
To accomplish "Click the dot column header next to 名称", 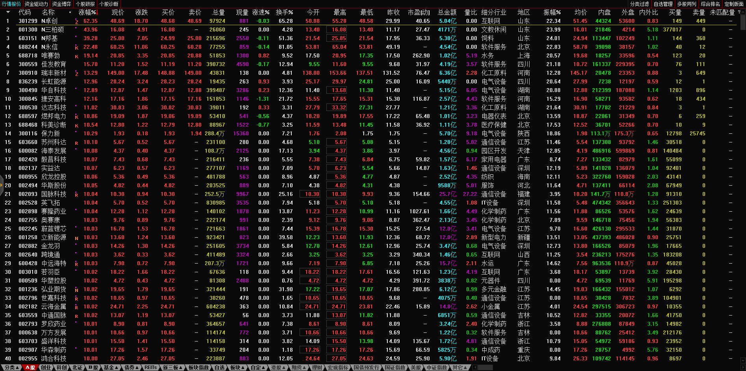I will coord(70,12).
